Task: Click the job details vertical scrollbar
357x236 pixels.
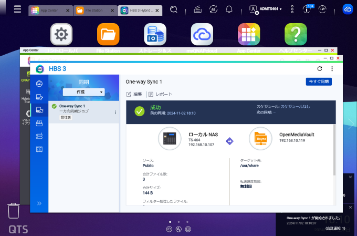Action: click(334, 150)
